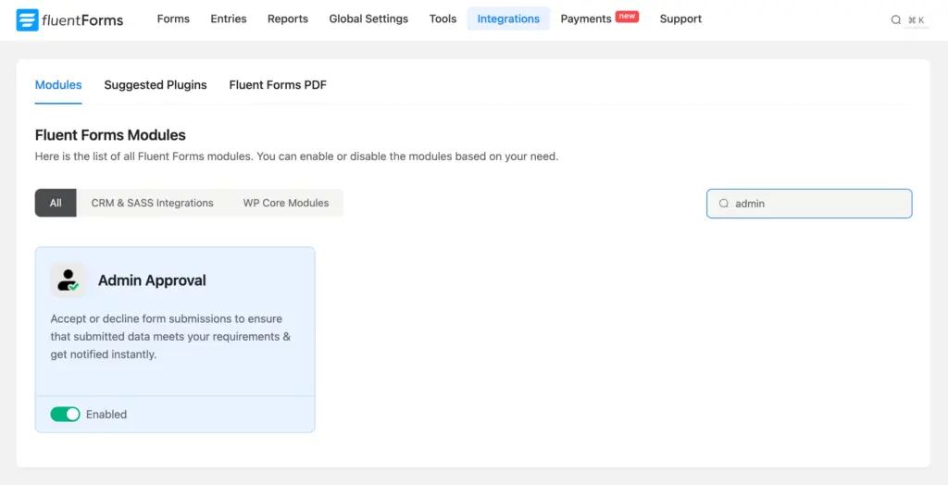948x485 pixels.
Task: Click the magnifier icon inside module search field
Action: [x=724, y=204]
